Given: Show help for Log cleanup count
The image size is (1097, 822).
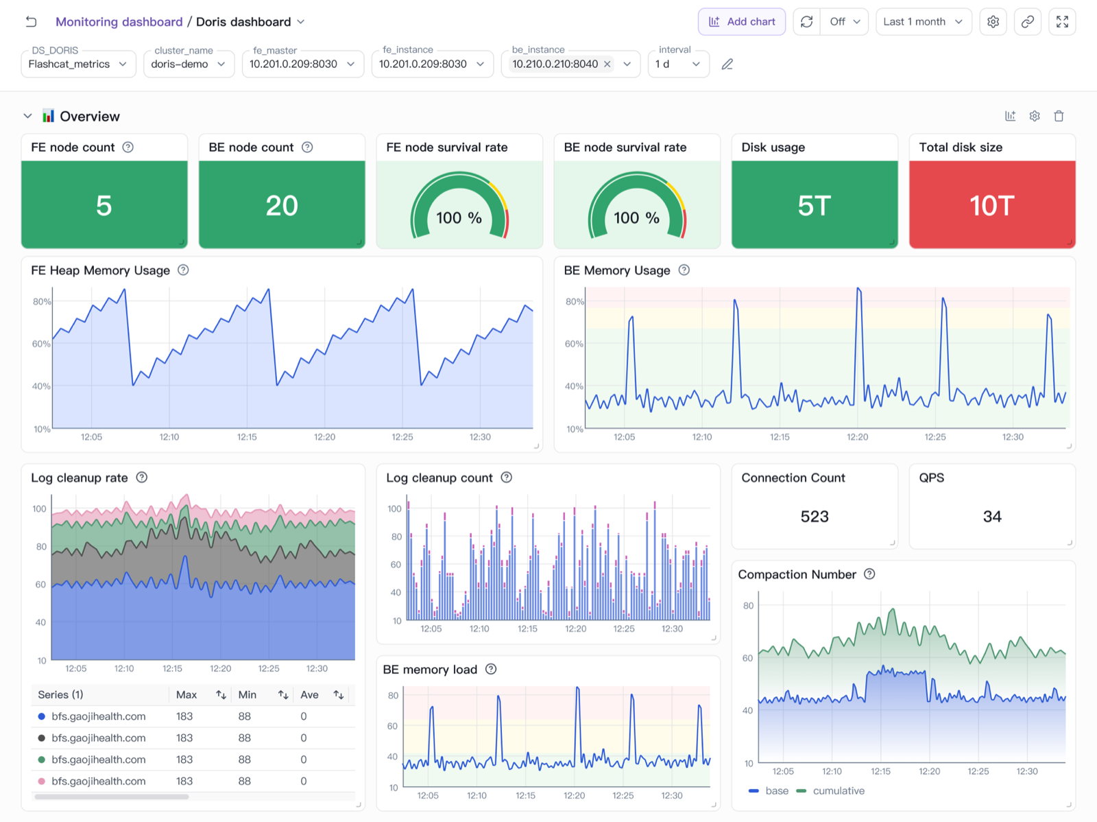Looking at the screenshot, I should point(506,477).
